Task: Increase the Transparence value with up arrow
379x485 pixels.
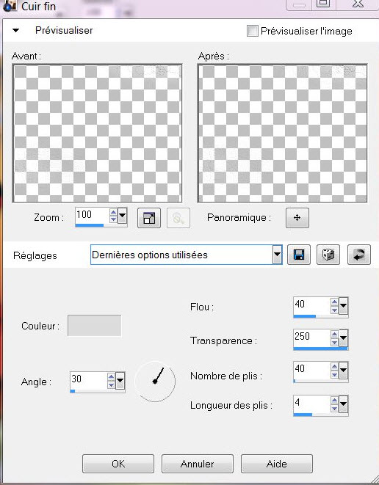Action: (334, 334)
